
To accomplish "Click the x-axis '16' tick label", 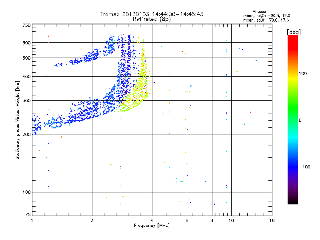I will click(x=272, y=220).
